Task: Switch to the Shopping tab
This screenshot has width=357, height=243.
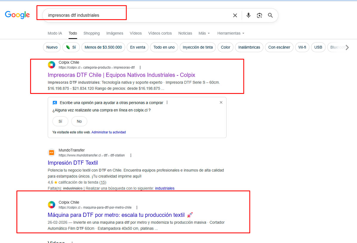Action: (x=91, y=33)
